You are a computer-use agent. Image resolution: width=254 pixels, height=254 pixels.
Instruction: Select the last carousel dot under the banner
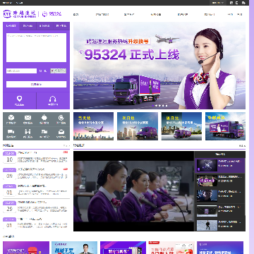[167, 106]
